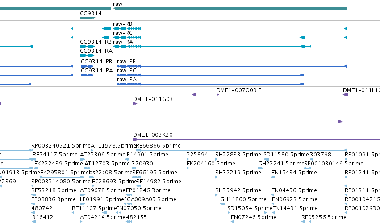Select the EK295801.5prime EST label
The width and height of the screenshot is (380, 224).
click(64, 173)
